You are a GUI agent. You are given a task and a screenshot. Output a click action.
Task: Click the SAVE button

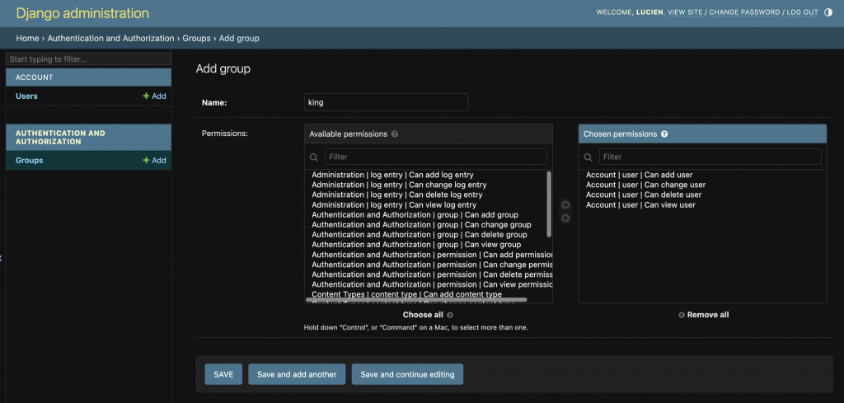(223, 374)
